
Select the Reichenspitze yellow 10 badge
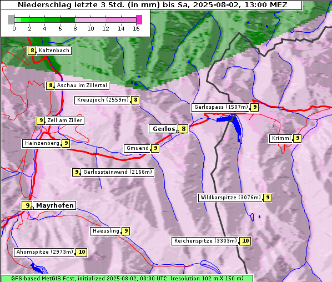pos(245,241)
